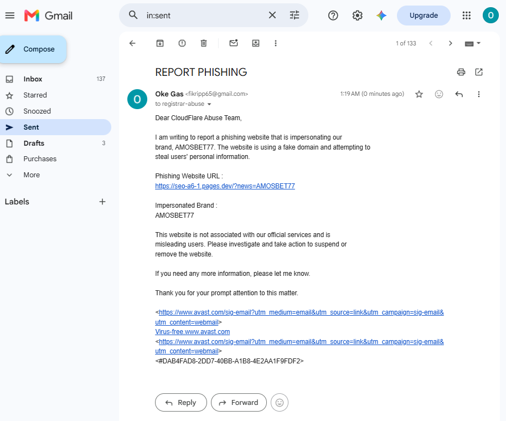The image size is (506, 421).
Task: Star this message
Action: click(x=419, y=94)
